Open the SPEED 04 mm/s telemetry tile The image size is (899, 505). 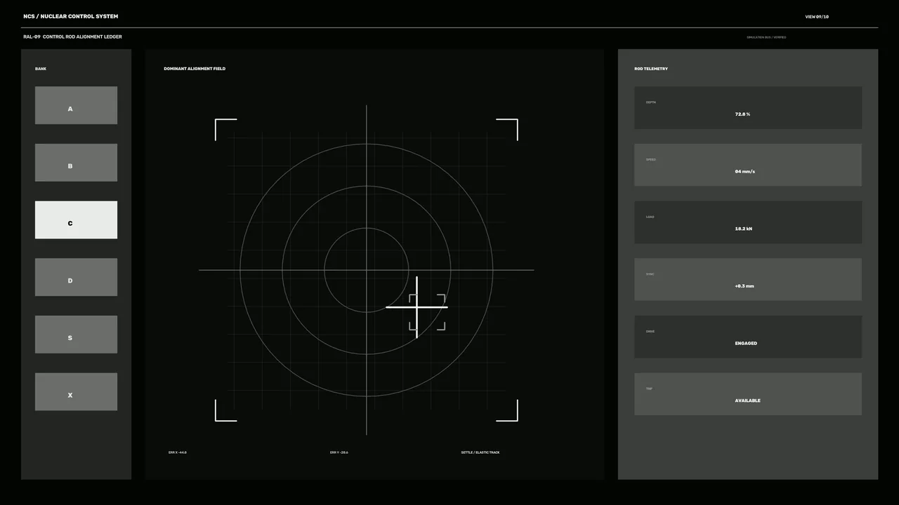point(748,165)
